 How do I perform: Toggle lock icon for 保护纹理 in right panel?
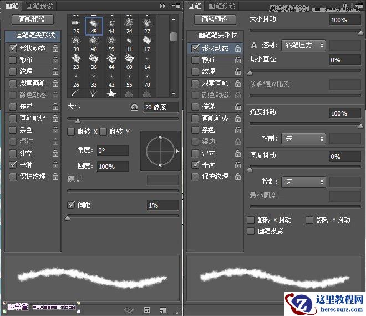[x=238, y=177]
